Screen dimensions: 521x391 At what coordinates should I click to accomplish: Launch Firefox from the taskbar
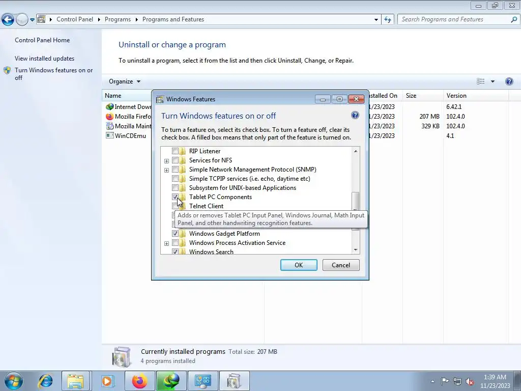pyautogui.click(x=140, y=381)
